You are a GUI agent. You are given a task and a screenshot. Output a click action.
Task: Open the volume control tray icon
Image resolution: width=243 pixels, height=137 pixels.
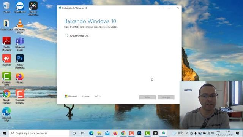(213, 133)
